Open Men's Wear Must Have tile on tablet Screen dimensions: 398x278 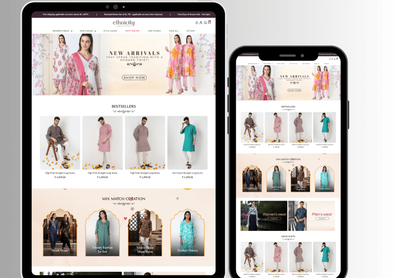point(145,233)
